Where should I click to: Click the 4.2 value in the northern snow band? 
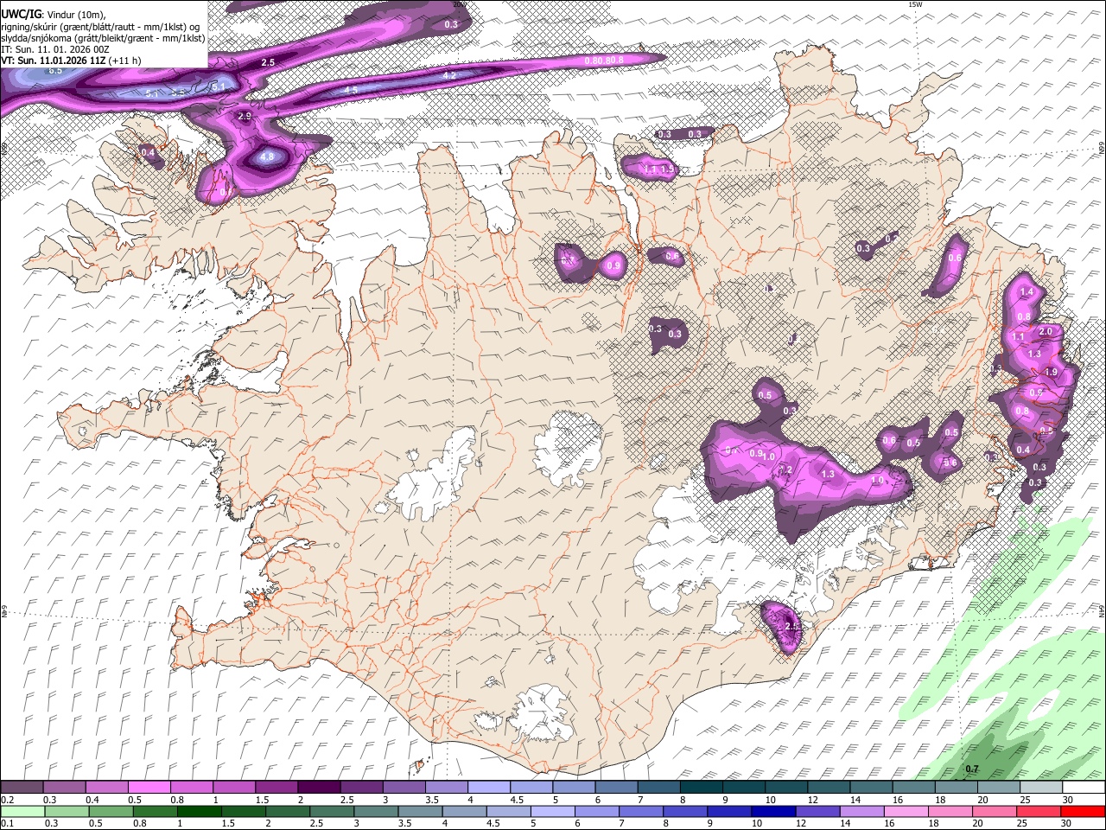tap(449, 76)
